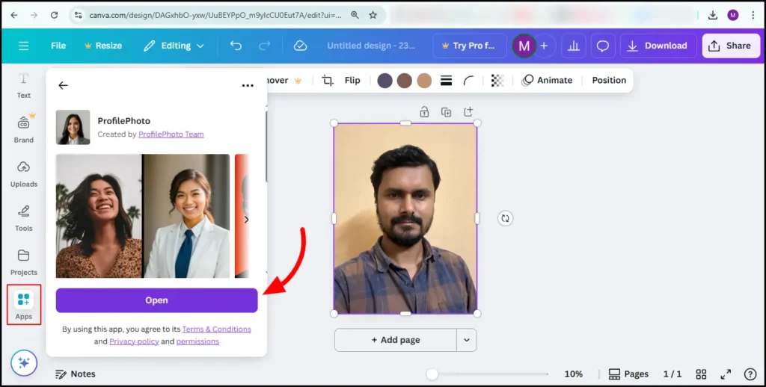Go back in browser
766x387 pixels.
tap(13, 15)
